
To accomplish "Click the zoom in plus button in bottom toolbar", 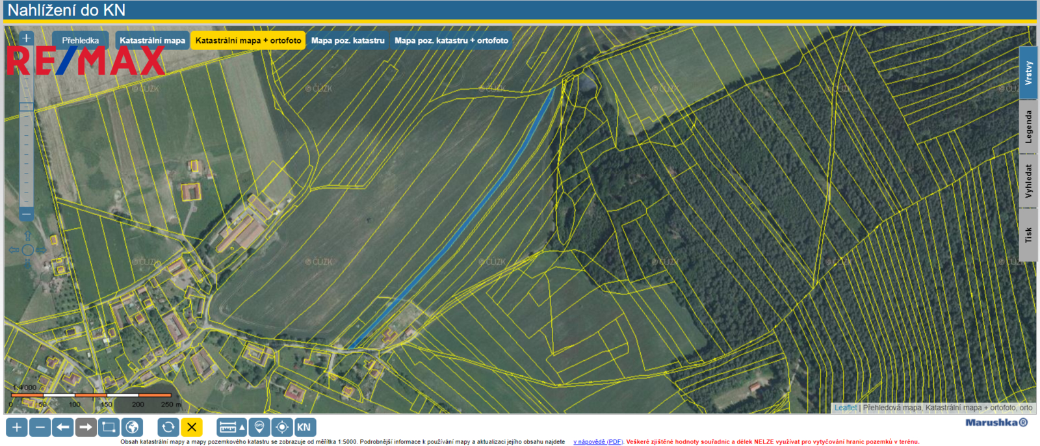I will (x=17, y=427).
